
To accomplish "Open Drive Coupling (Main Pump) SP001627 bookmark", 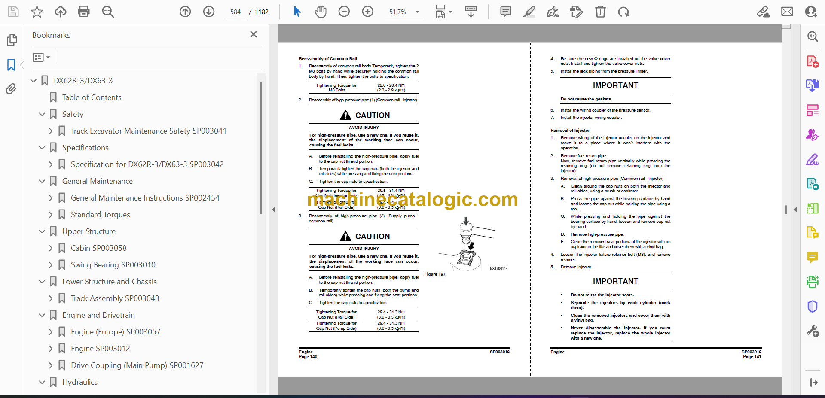I will tap(137, 365).
